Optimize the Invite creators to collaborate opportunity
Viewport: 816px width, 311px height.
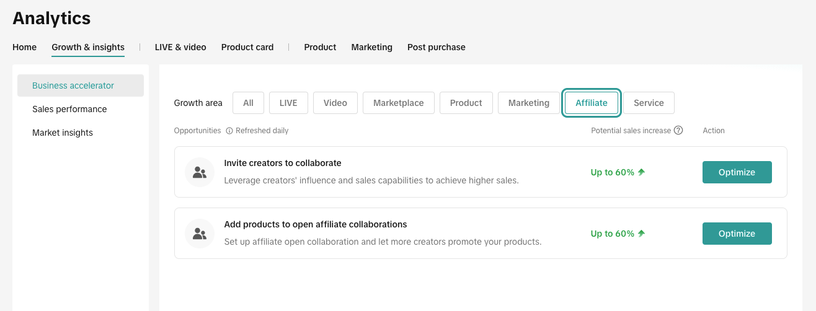737,172
